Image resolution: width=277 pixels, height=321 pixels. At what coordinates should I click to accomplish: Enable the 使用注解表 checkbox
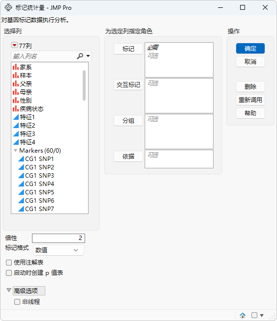pyautogui.click(x=9, y=263)
